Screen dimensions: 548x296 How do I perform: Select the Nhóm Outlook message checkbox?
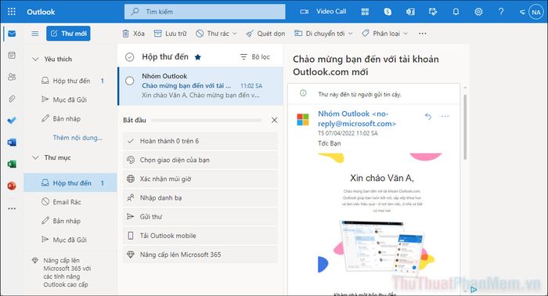tap(130, 81)
